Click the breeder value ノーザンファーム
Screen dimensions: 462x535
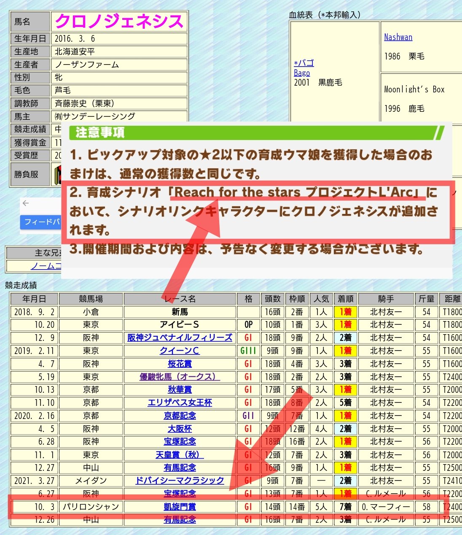click(x=87, y=65)
